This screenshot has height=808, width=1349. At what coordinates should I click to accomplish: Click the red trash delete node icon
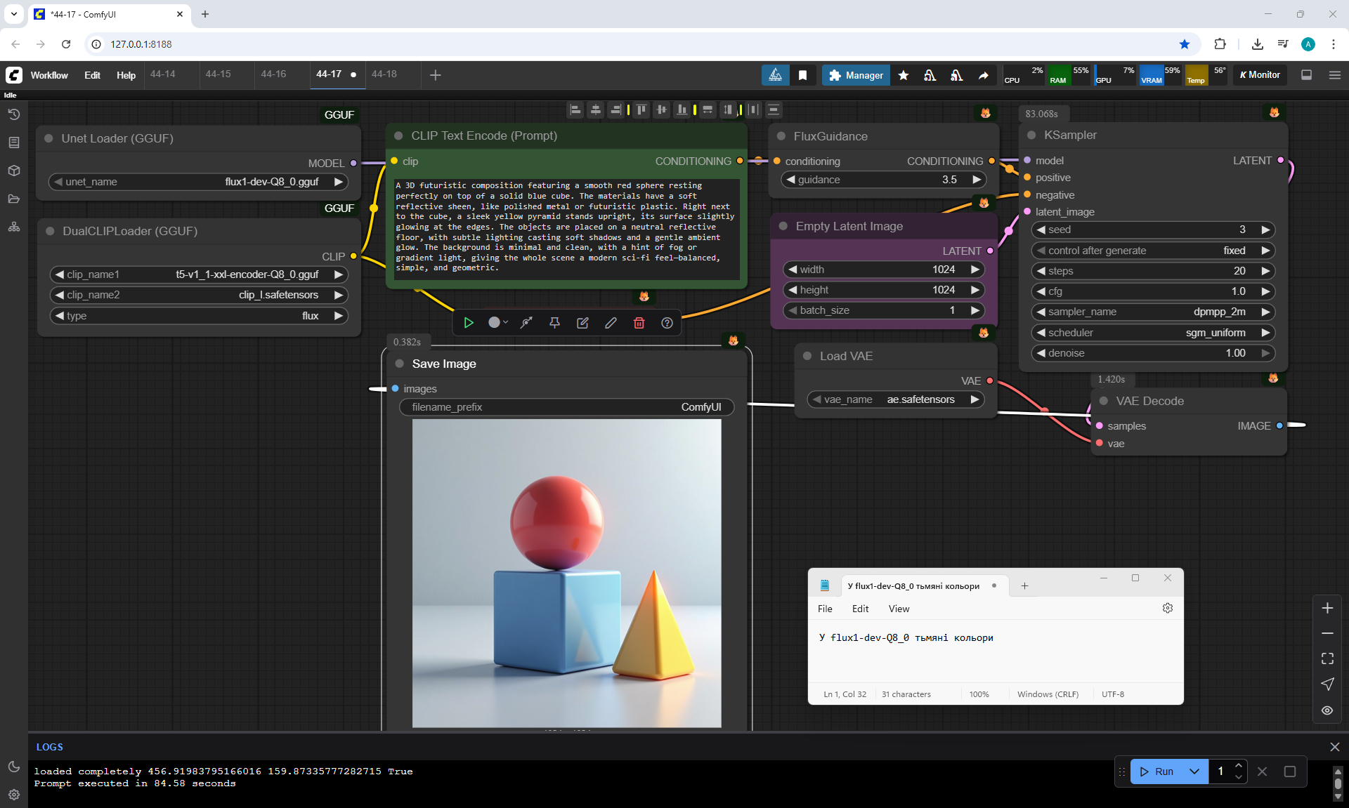pos(639,323)
